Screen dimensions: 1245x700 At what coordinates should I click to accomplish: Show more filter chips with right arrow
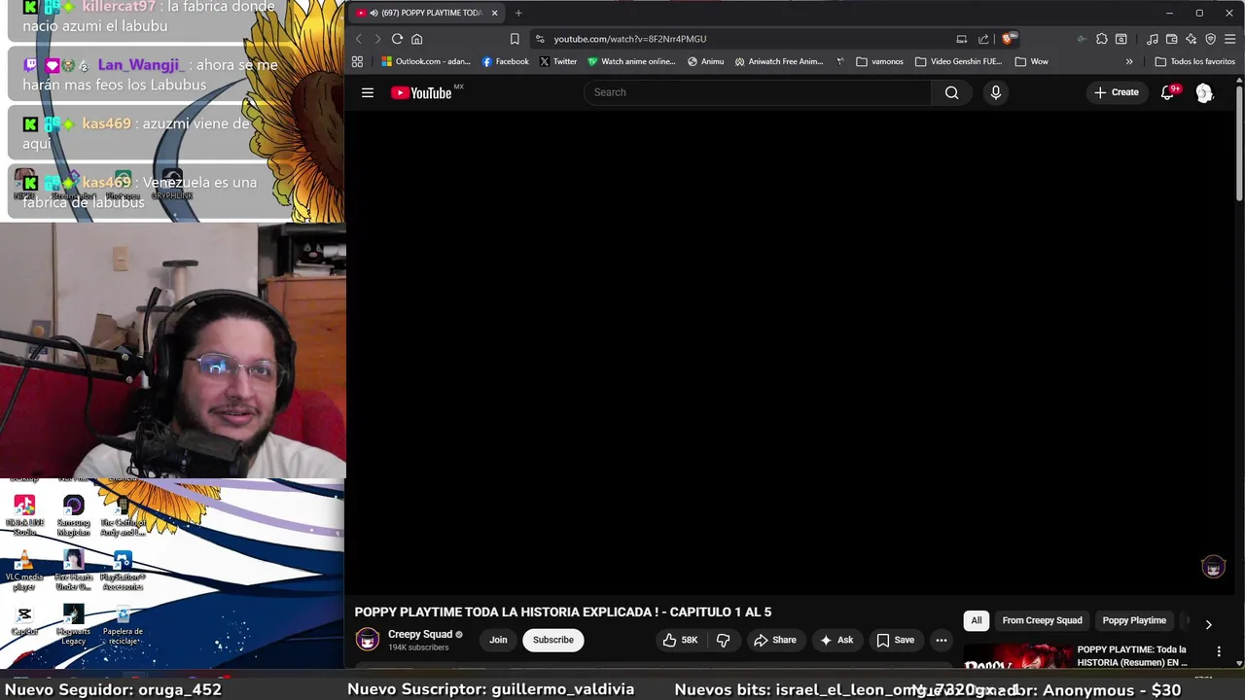point(1208,624)
